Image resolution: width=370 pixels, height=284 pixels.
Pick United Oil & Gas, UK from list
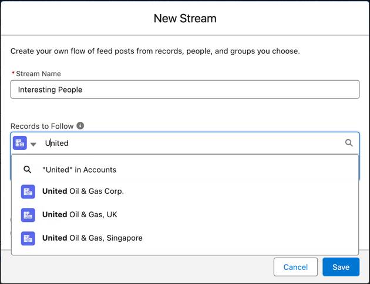click(x=80, y=215)
